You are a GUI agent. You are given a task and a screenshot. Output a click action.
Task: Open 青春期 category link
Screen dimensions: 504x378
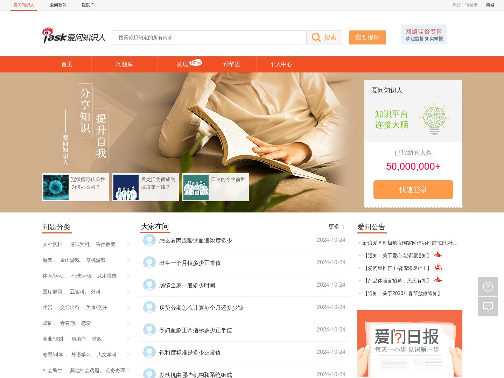point(68,323)
